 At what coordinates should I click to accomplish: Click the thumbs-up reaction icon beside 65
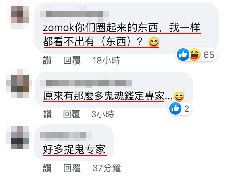pos(183,54)
